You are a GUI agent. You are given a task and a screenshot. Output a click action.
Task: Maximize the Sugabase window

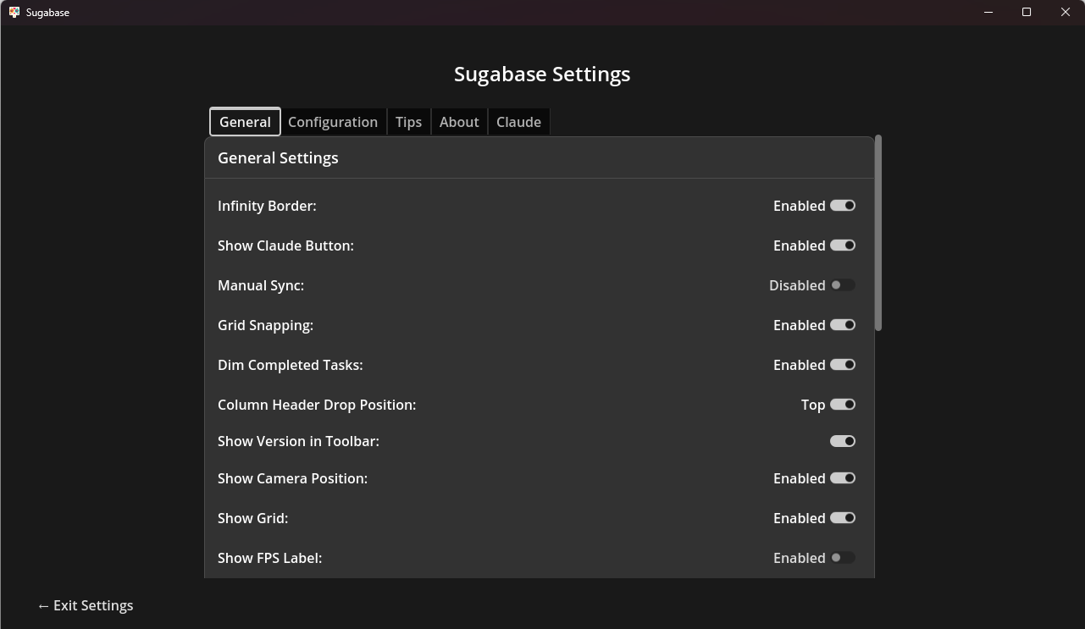click(x=1027, y=13)
